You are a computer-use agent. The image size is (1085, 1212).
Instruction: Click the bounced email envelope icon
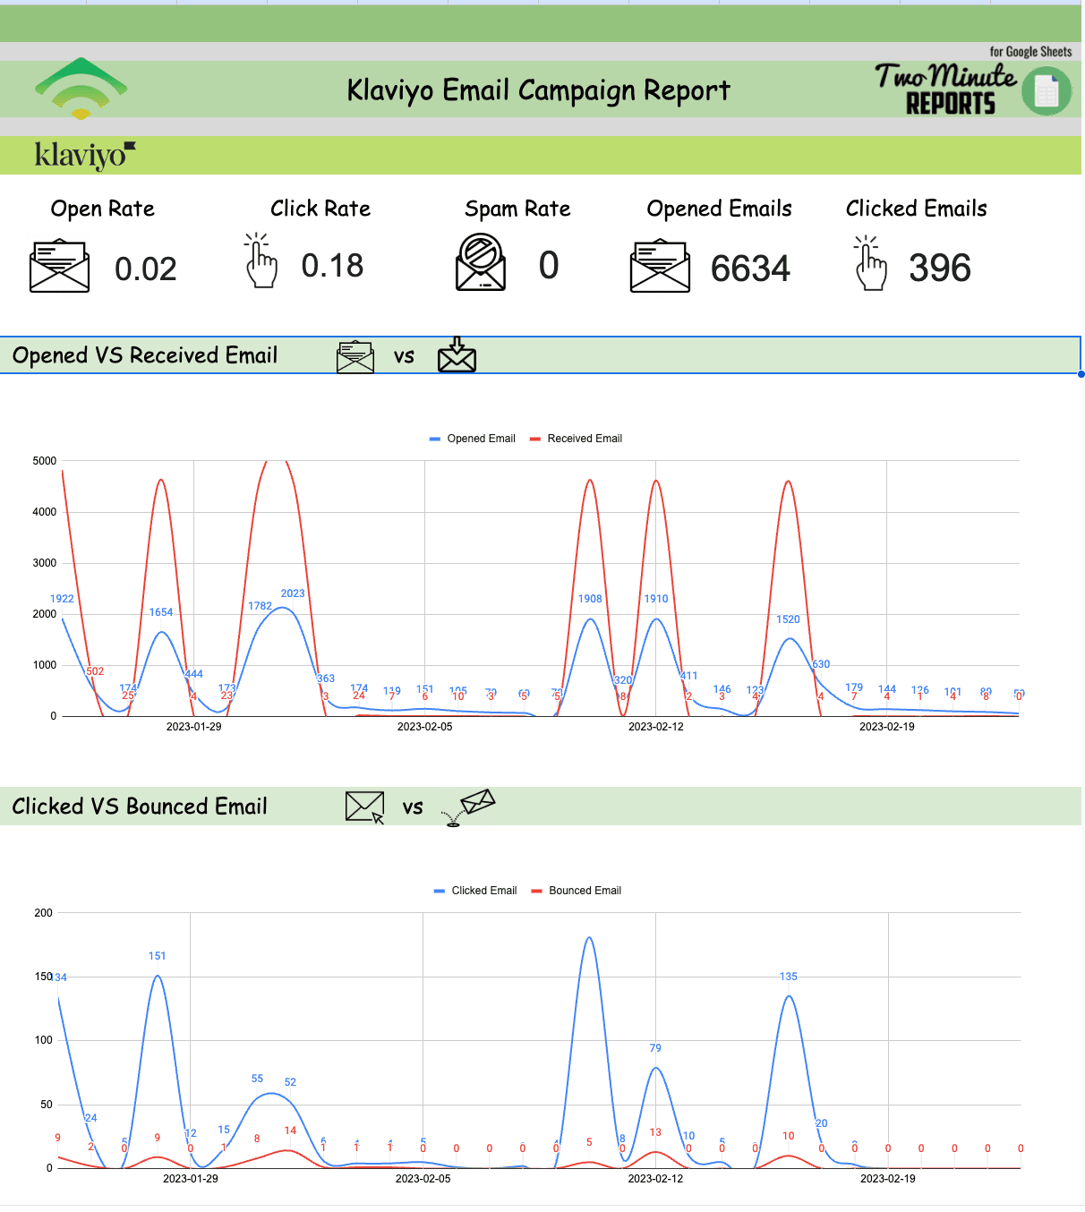(471, 806)
